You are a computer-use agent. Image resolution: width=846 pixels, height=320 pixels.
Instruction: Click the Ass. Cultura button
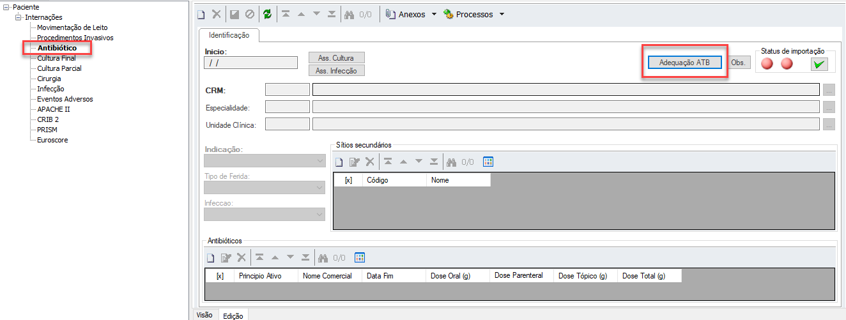point(336,58)
